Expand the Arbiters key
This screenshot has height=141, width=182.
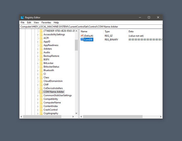[x=38, y=49]
